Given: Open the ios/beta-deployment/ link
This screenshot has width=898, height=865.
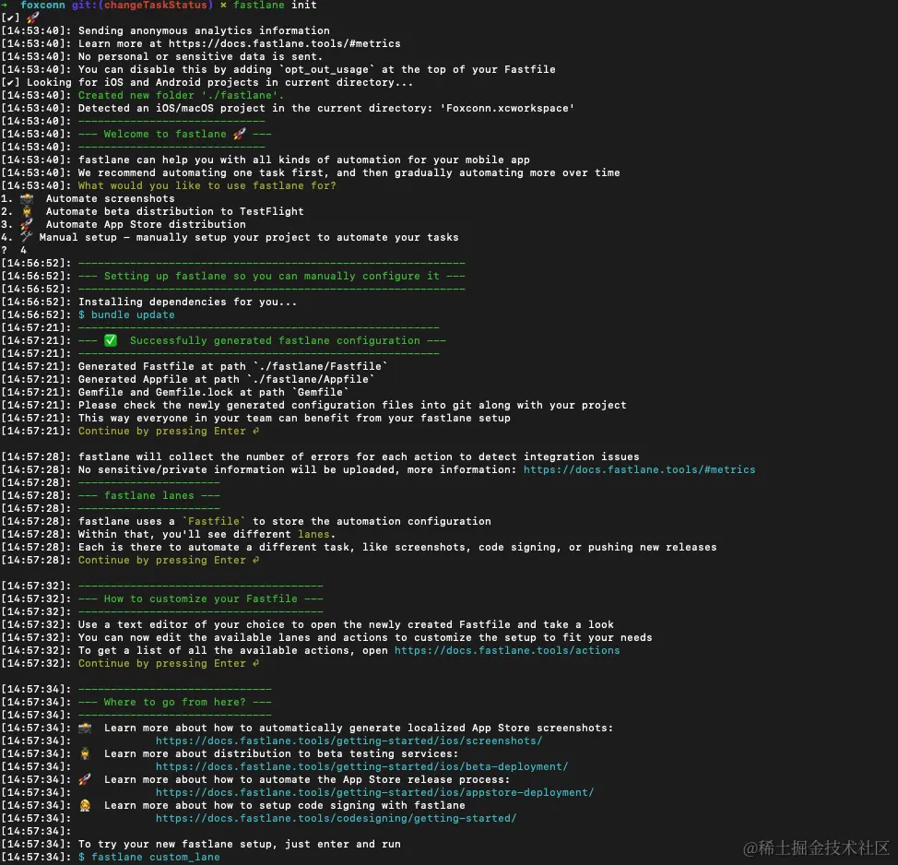Looking at the screenshot, I should pyautogui.click(x=362, y=766).
